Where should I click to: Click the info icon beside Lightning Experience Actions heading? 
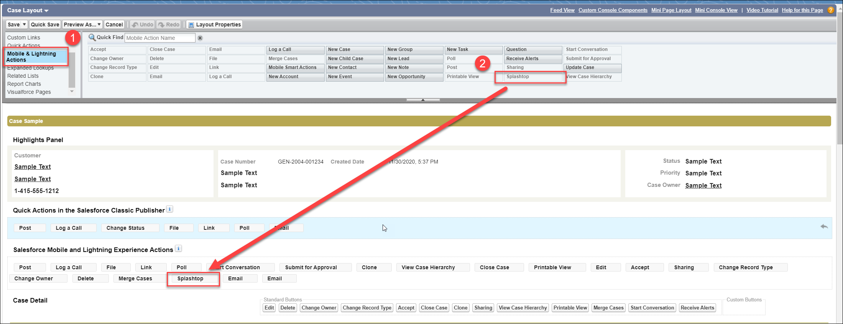178,249
